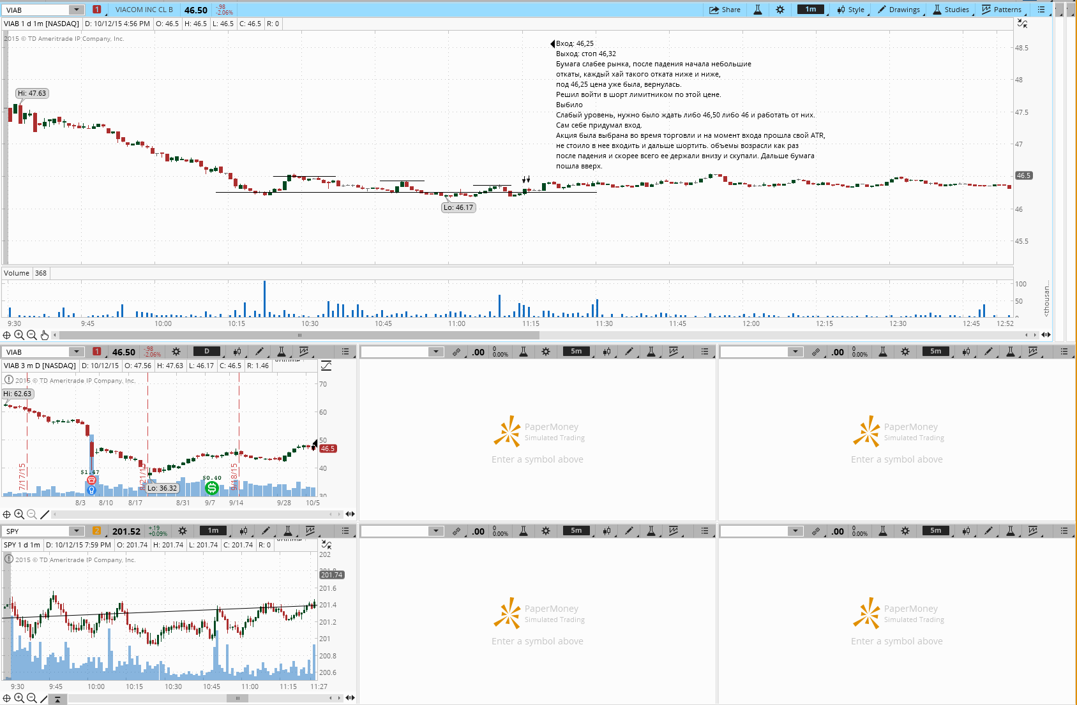Click main chart horizontal scrollbar thumb

coord(299,335)
